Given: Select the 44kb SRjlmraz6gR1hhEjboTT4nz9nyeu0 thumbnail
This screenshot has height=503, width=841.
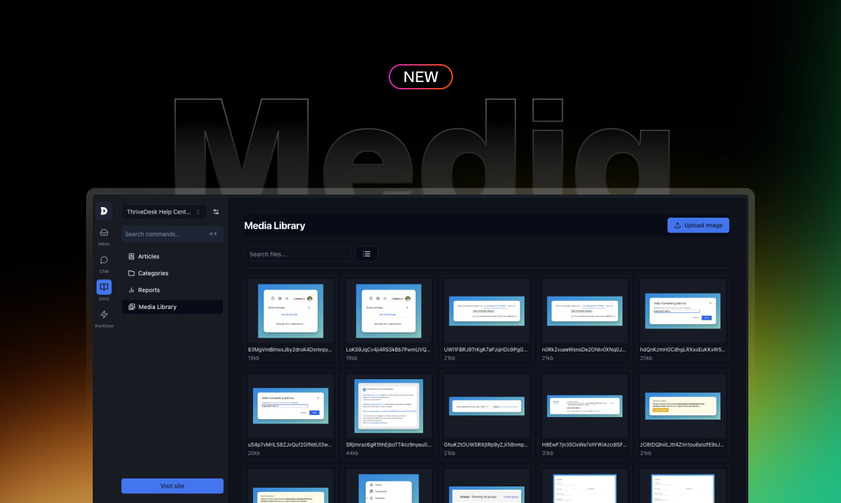Looking at the screenshot, I should pos(389,406).
